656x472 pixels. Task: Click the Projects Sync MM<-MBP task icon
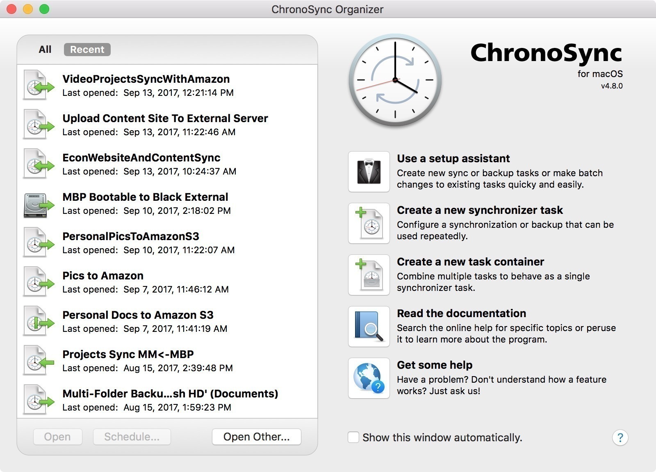pos(39,361)
